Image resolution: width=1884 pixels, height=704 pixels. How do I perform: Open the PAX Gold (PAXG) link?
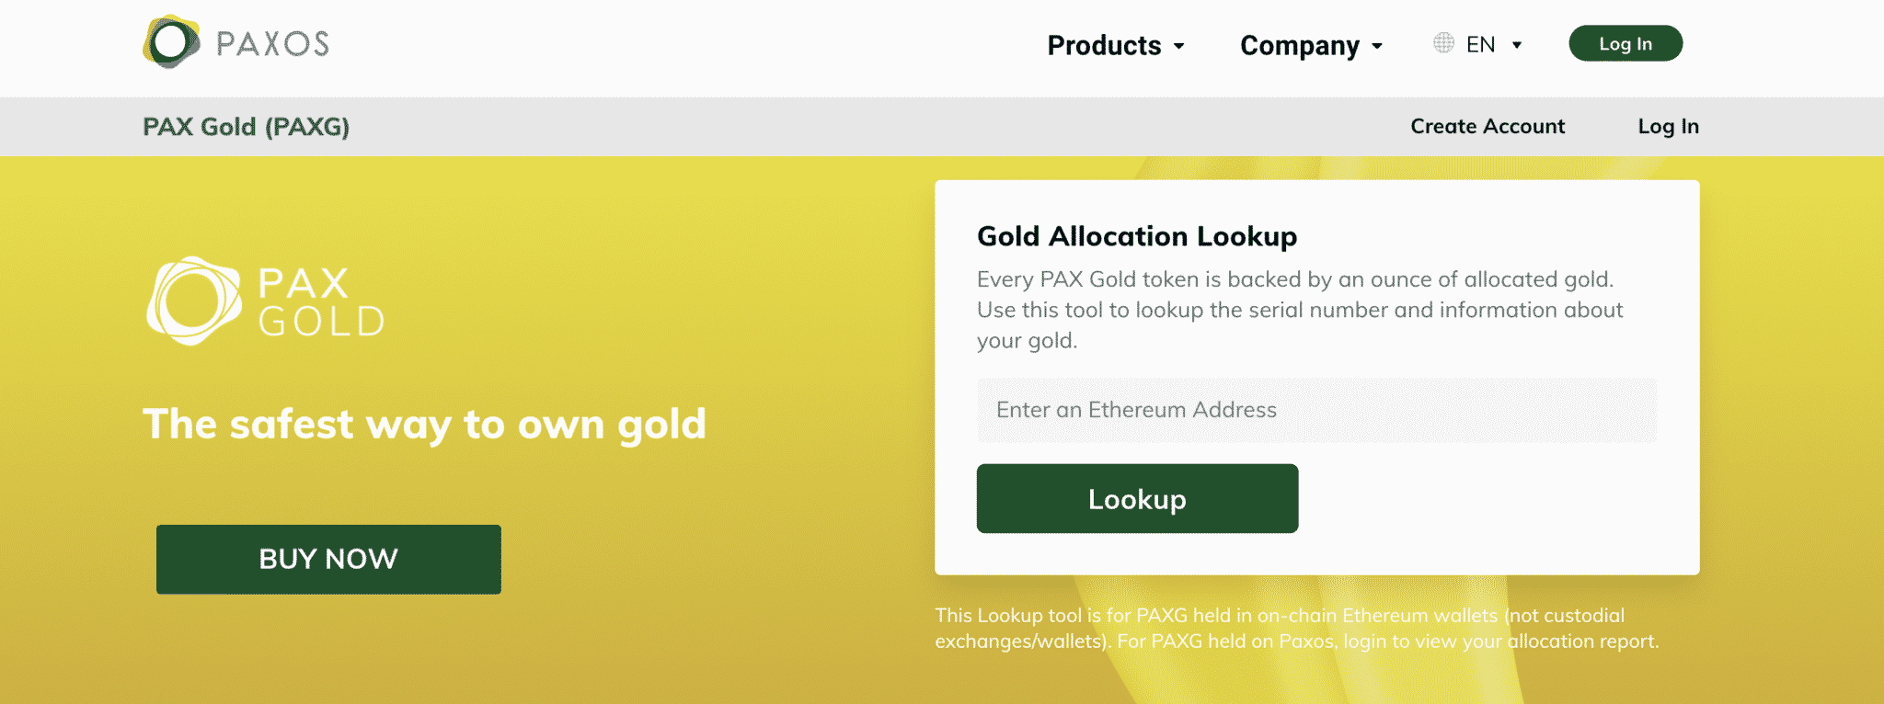point(246,126)
